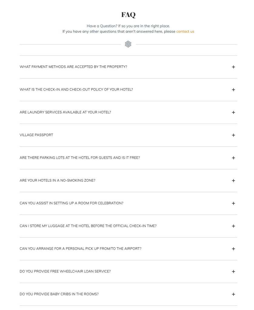This screenshot has width=254, height=310.
Task: Click the FAQ page heading
Action: coord(128,15)
